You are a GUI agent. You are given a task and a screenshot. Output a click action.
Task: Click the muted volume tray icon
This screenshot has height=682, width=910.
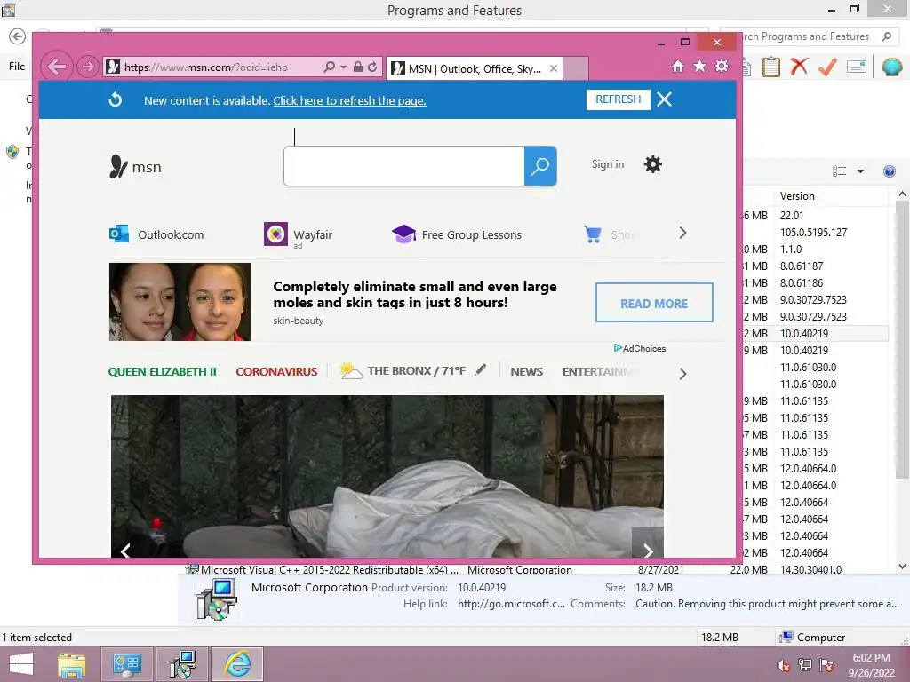pos(783,665)
